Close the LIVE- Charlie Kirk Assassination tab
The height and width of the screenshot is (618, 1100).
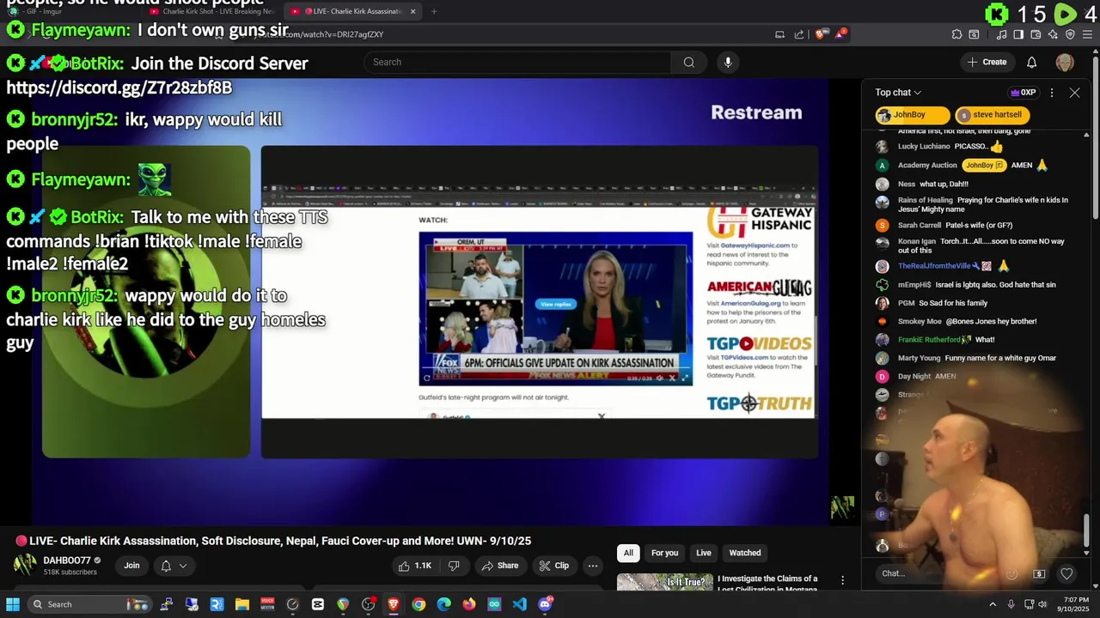point(412,11)
